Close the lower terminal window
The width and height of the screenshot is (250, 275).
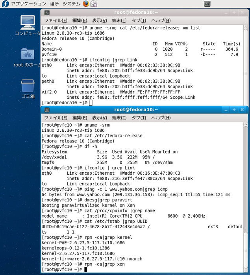[242, 110]
